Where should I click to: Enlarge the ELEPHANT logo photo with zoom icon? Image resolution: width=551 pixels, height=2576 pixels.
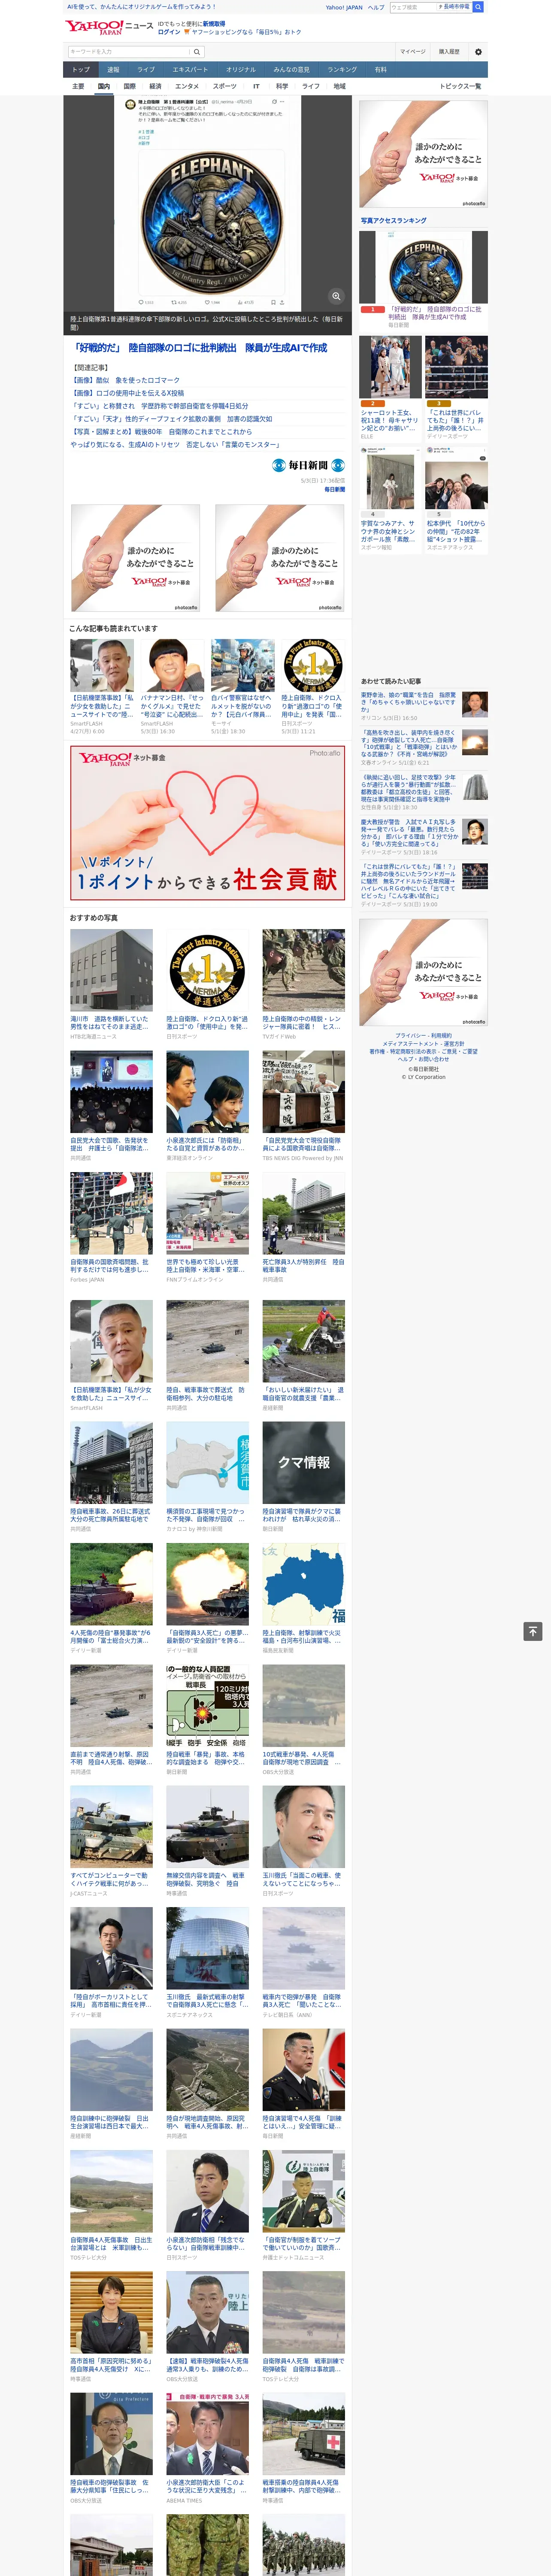pyautogui.click(x=336, y=296)
